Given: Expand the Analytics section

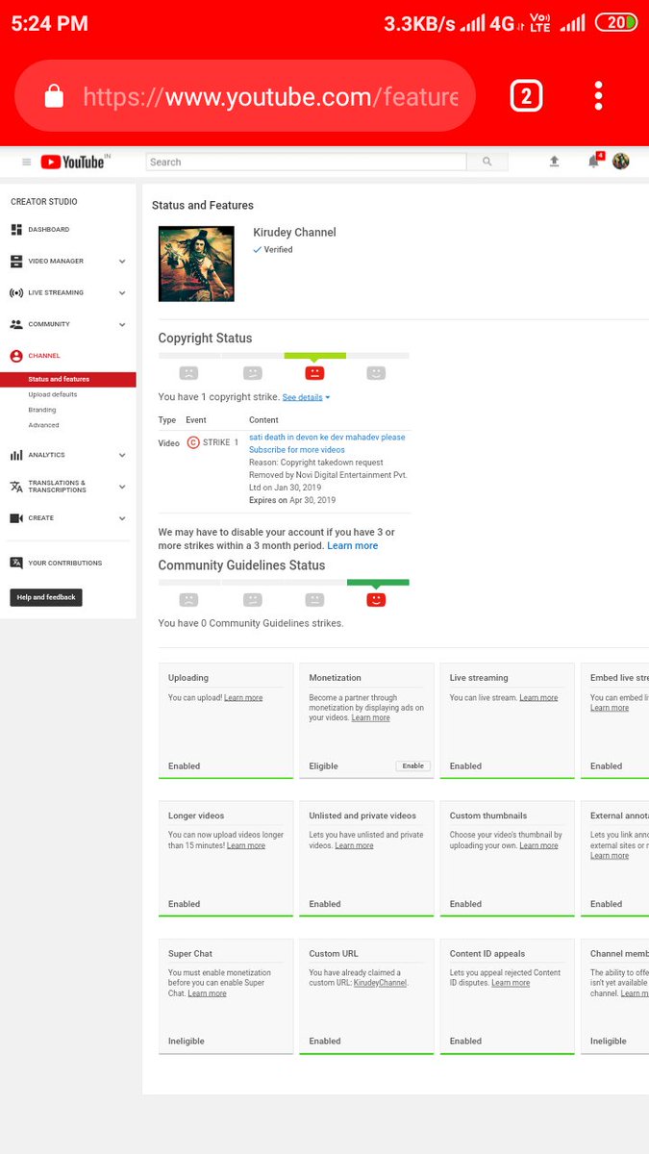Looking at the screenshot, I should coord(122,455).
